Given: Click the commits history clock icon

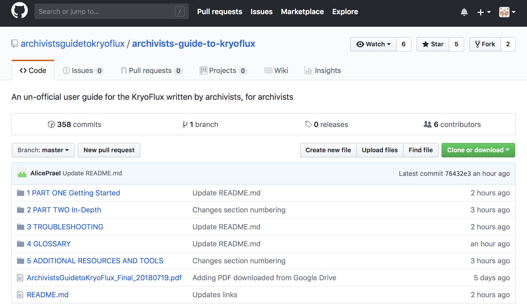Looking at the screenshot, I should pos(51,124).
